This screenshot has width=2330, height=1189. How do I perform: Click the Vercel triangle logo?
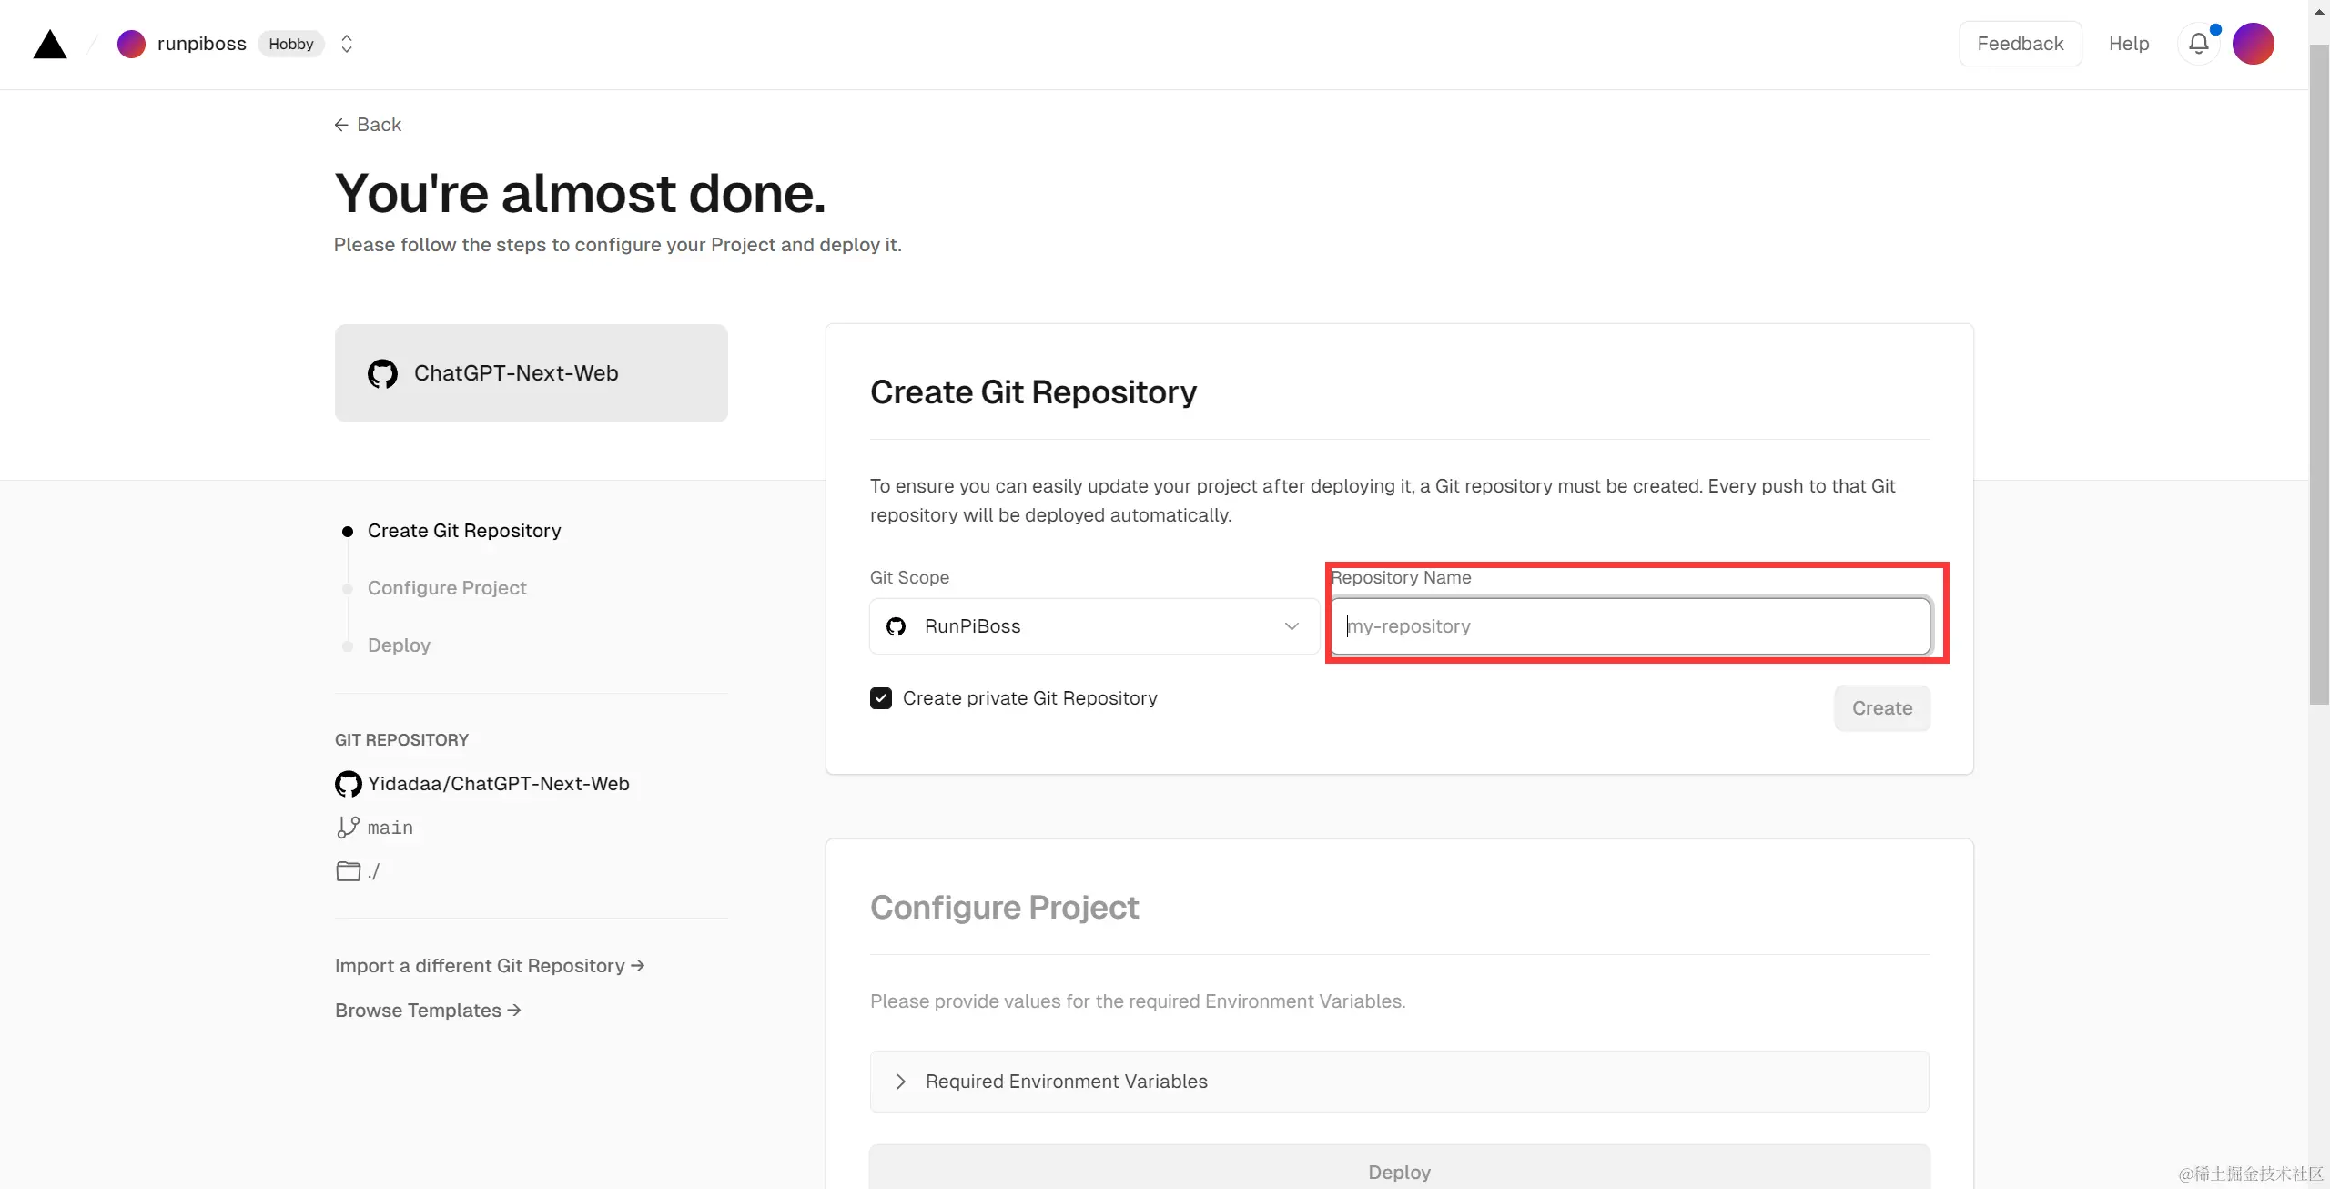click(50, 44)
